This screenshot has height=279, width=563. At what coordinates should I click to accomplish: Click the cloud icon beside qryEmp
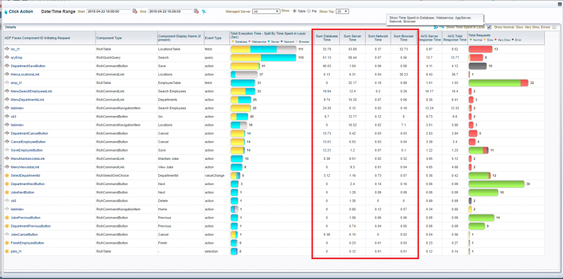(7, 57)
